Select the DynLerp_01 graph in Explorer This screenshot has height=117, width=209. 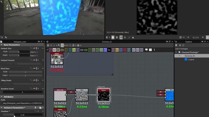click(x=190, y=56)
